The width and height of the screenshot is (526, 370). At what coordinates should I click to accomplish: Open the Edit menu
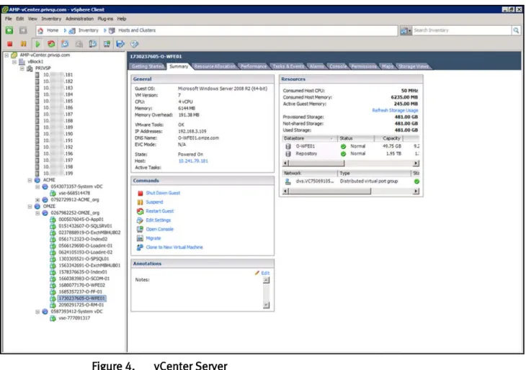[20, 19]
